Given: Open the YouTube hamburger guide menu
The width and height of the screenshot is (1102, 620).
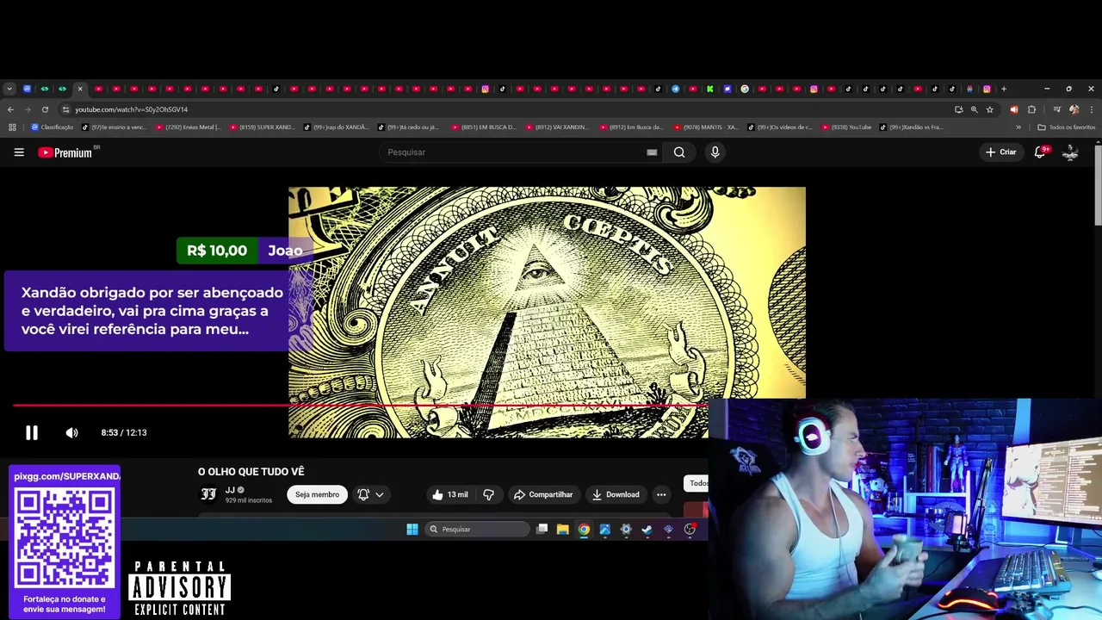Looking at the screenshot, I should click(19, 152).
